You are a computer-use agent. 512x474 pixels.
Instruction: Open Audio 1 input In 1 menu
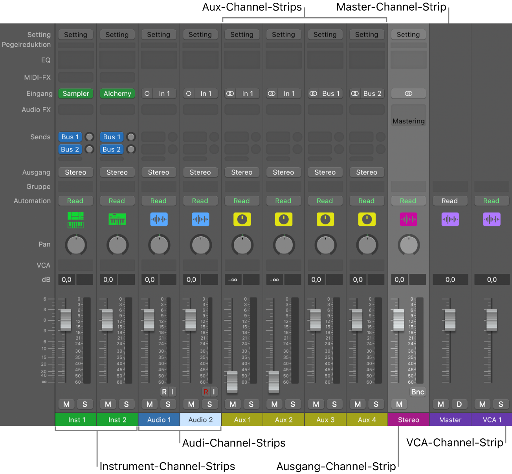165,94
